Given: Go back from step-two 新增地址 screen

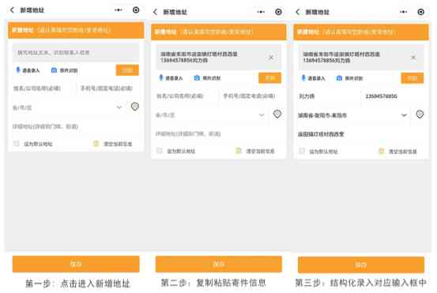Looking at the screenshot, I should tap(155, 12).
